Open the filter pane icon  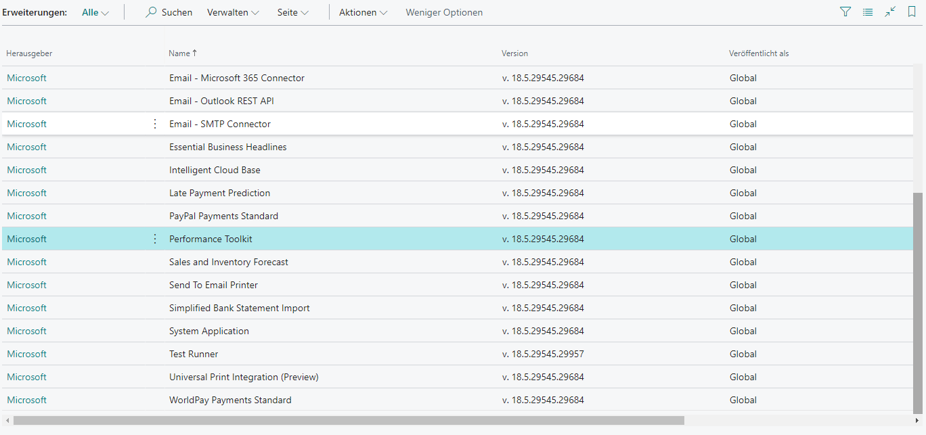click(845, 12)
